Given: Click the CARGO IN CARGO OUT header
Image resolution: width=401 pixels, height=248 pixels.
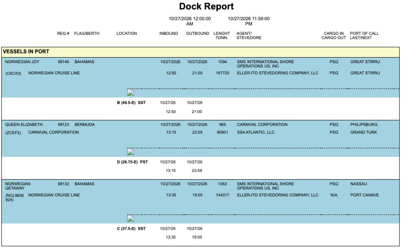Looking at the screenshot, I should pyautogui.click(x=334, y=35).
